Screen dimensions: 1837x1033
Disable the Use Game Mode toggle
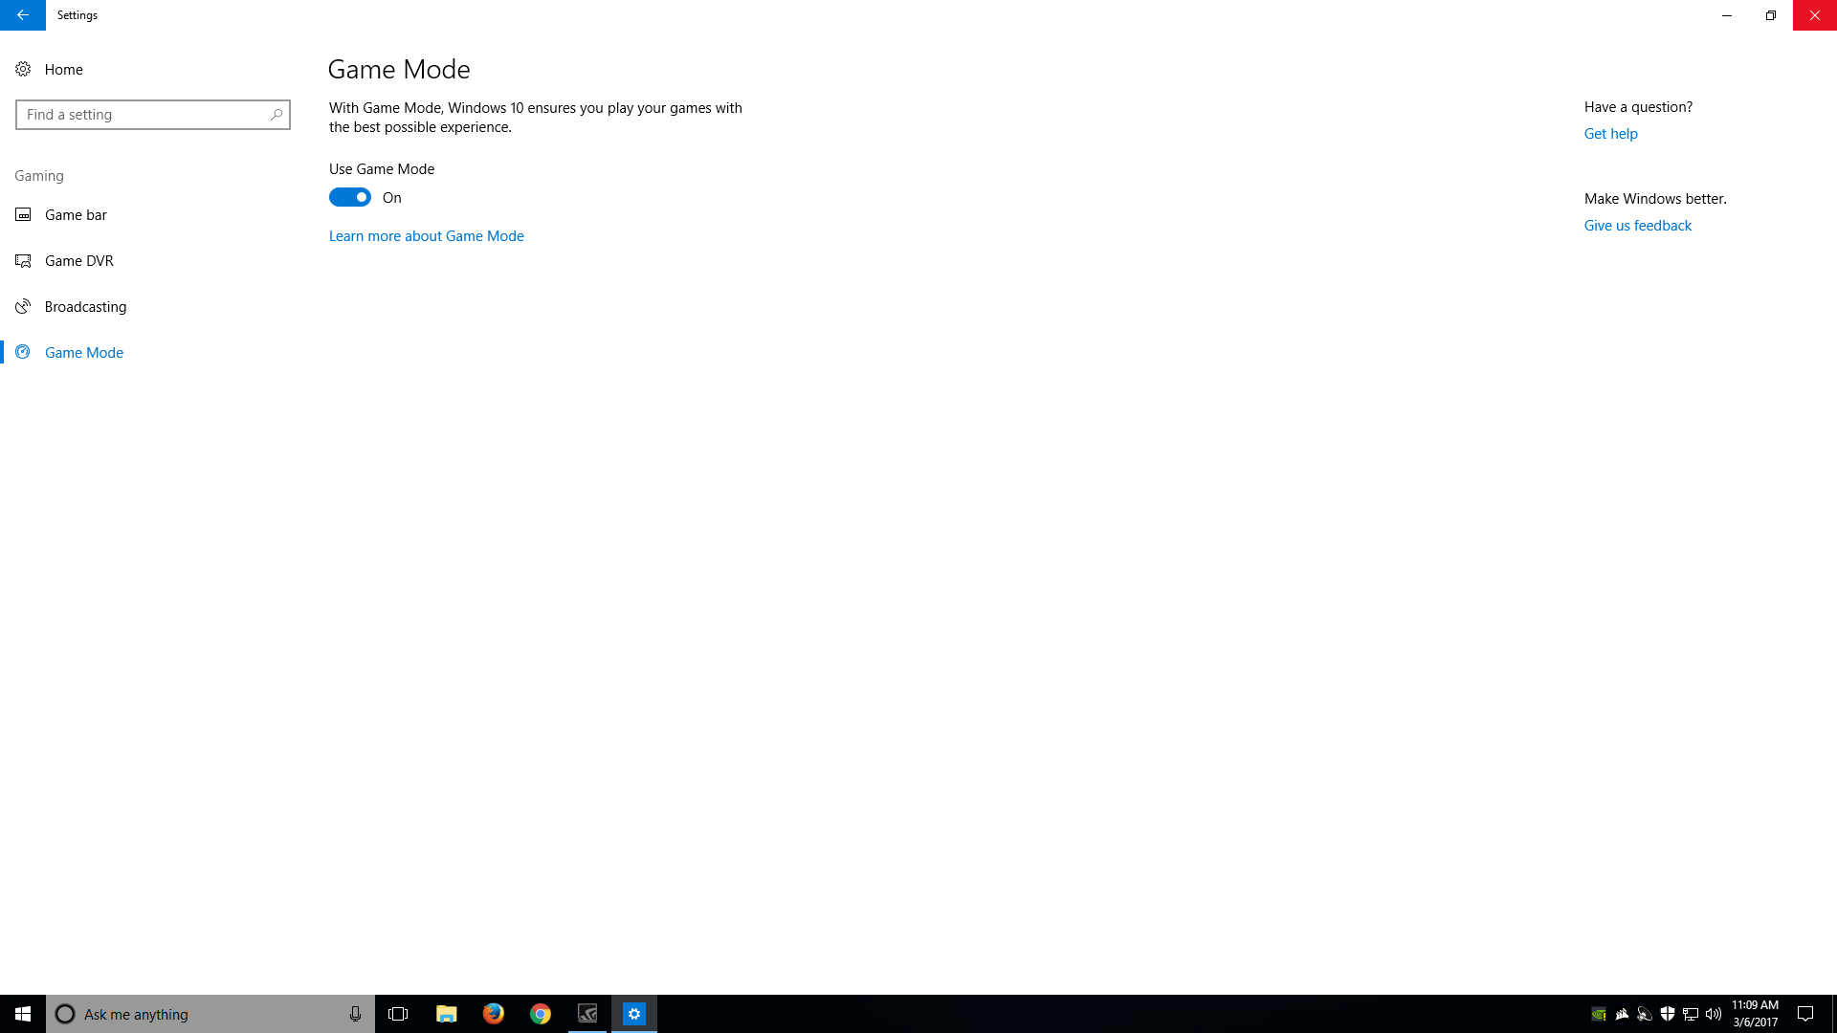tap(349, 197)
